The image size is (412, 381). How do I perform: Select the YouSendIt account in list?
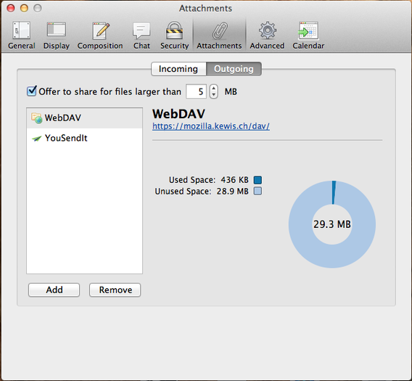point(84,138)
